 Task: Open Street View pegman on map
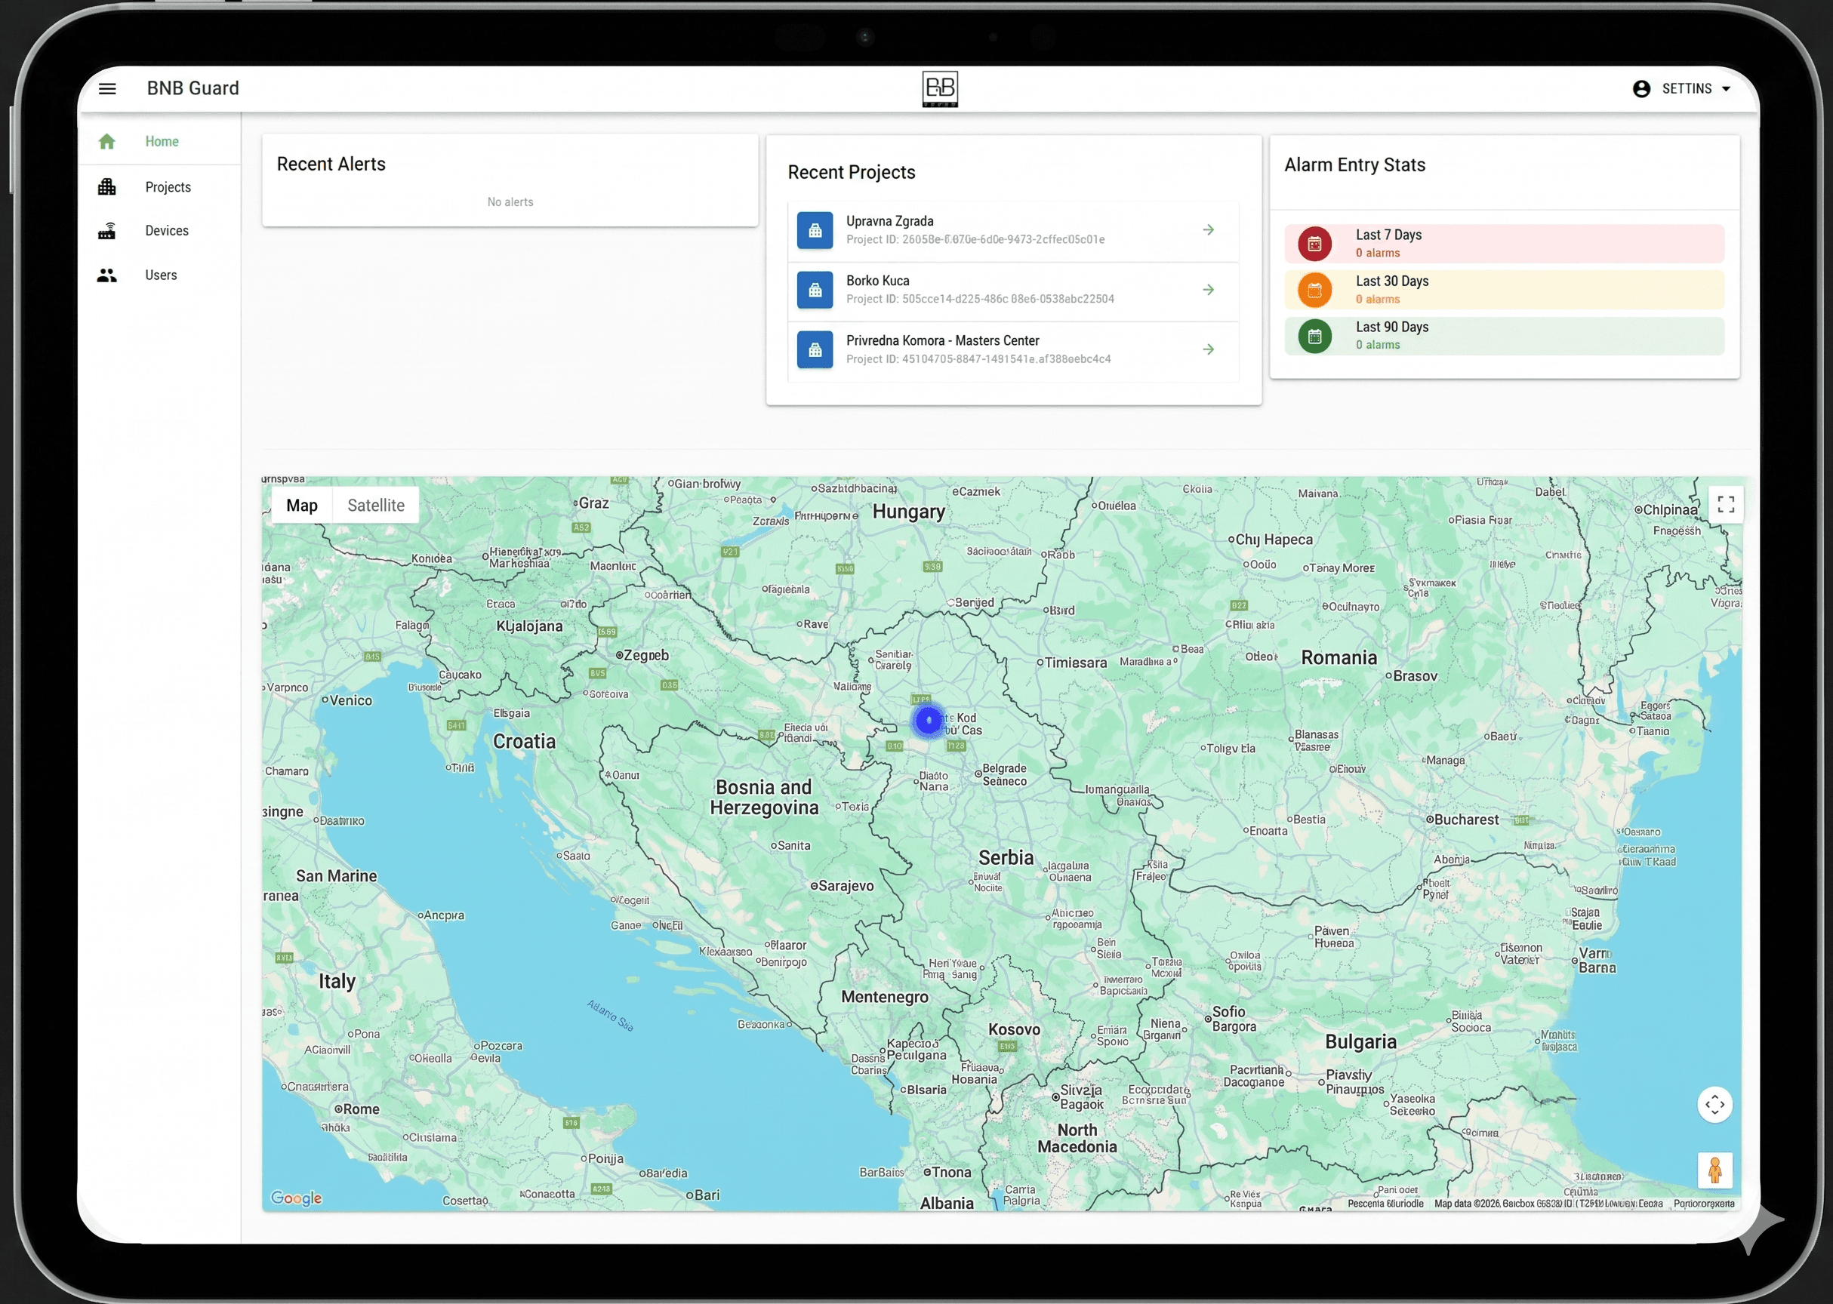1714,1170
